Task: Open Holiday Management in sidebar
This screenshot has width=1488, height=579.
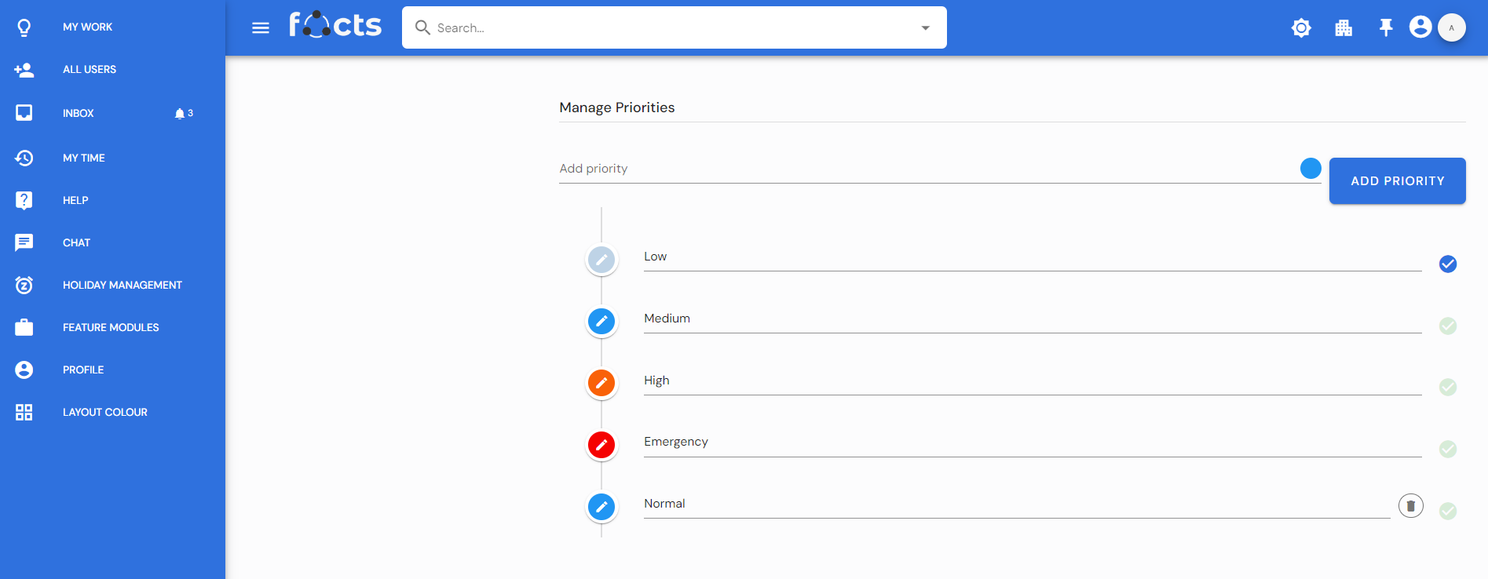Action: point(122,285)
